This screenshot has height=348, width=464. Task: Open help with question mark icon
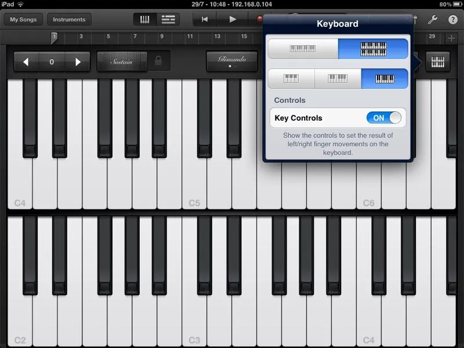click(x=452, y=19)
